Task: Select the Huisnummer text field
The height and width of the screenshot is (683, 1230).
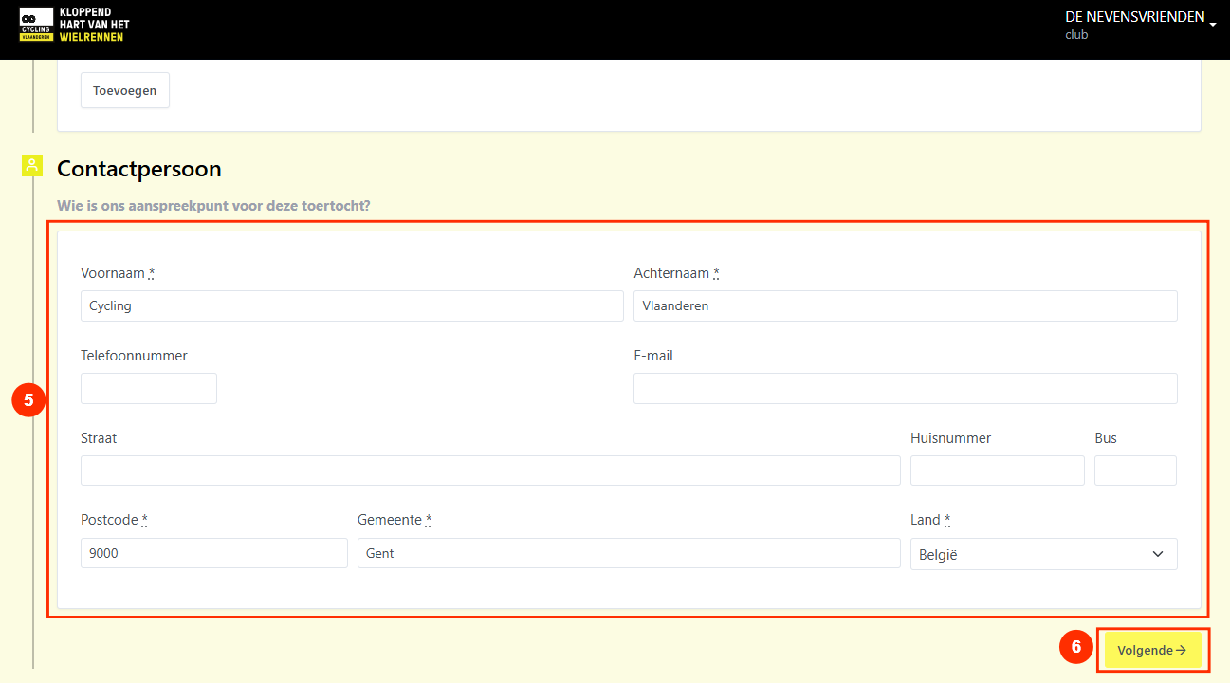Action: point(998,471)
